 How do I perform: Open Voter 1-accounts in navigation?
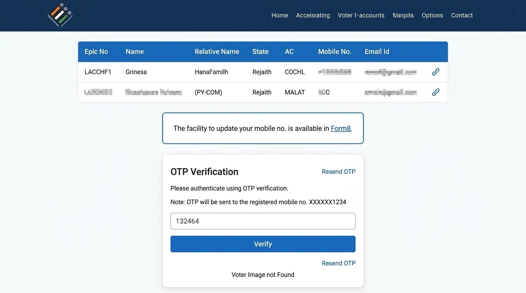point(361,15)
